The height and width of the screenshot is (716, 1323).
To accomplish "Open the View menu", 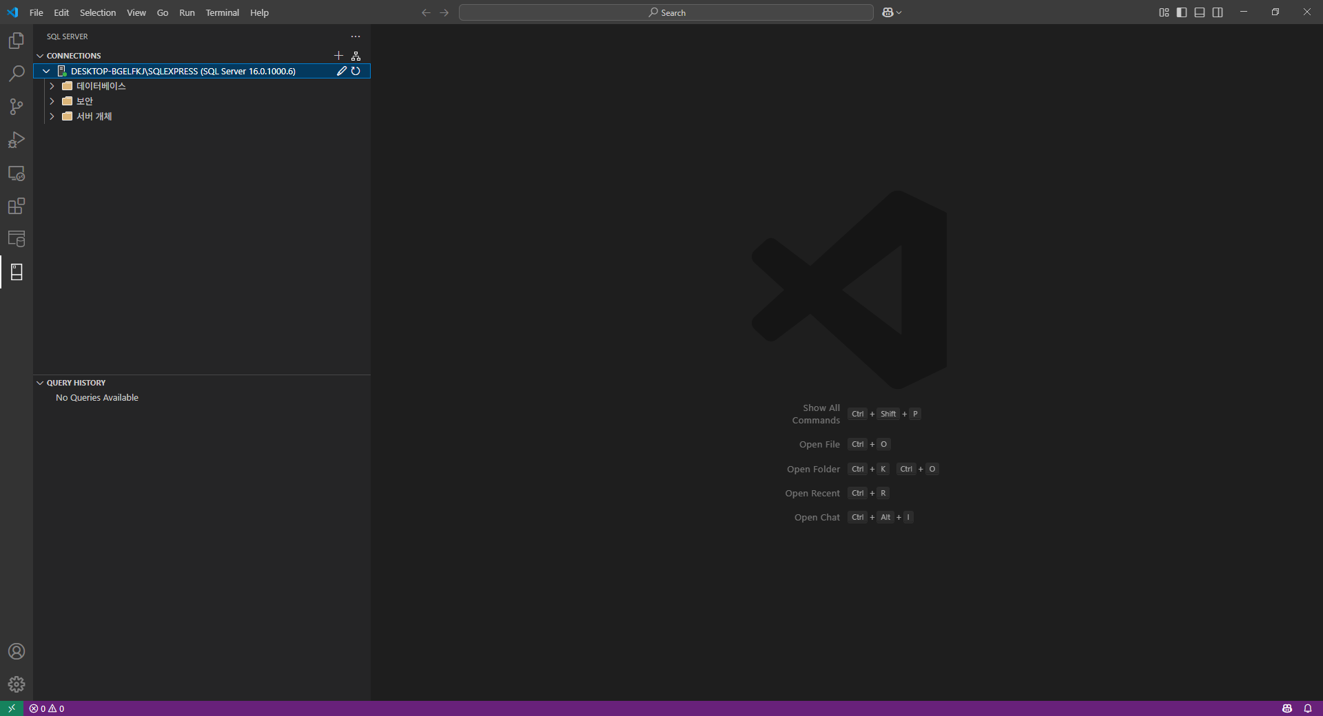I will click(x=136, y=12).
